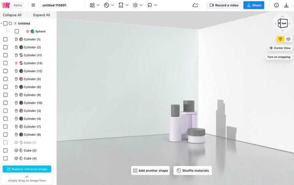Viewport: 294px width, 185px height.
Task: Click the app logo in the top-left corner
Action: [x=6, y=5]
